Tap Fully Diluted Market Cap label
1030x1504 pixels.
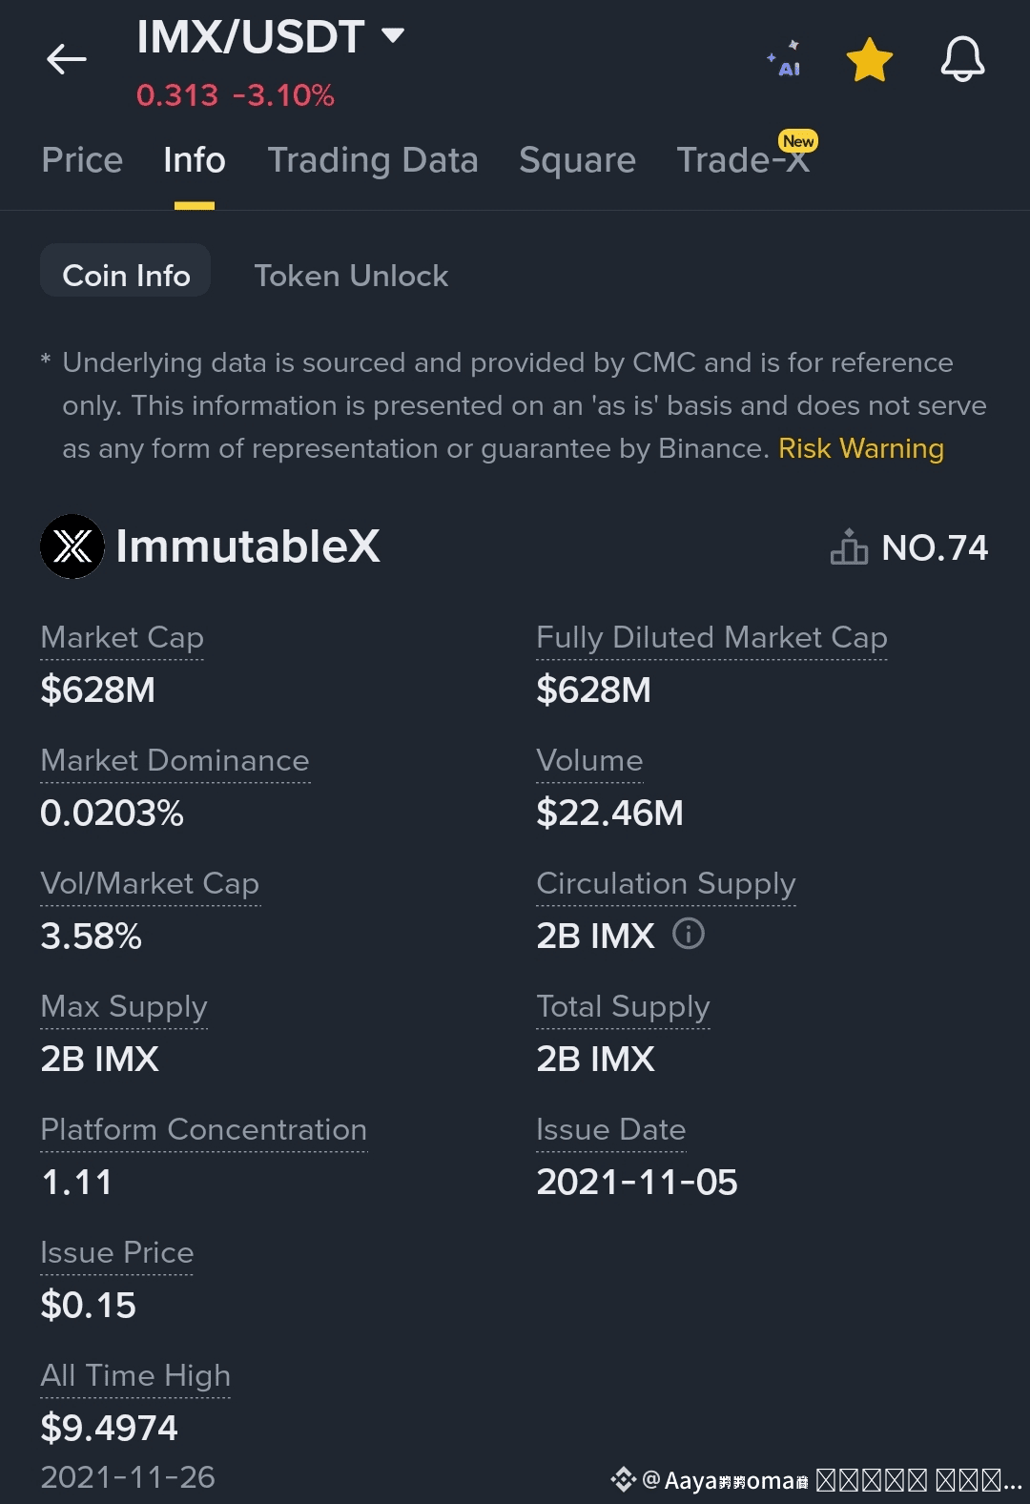[711, 637]
